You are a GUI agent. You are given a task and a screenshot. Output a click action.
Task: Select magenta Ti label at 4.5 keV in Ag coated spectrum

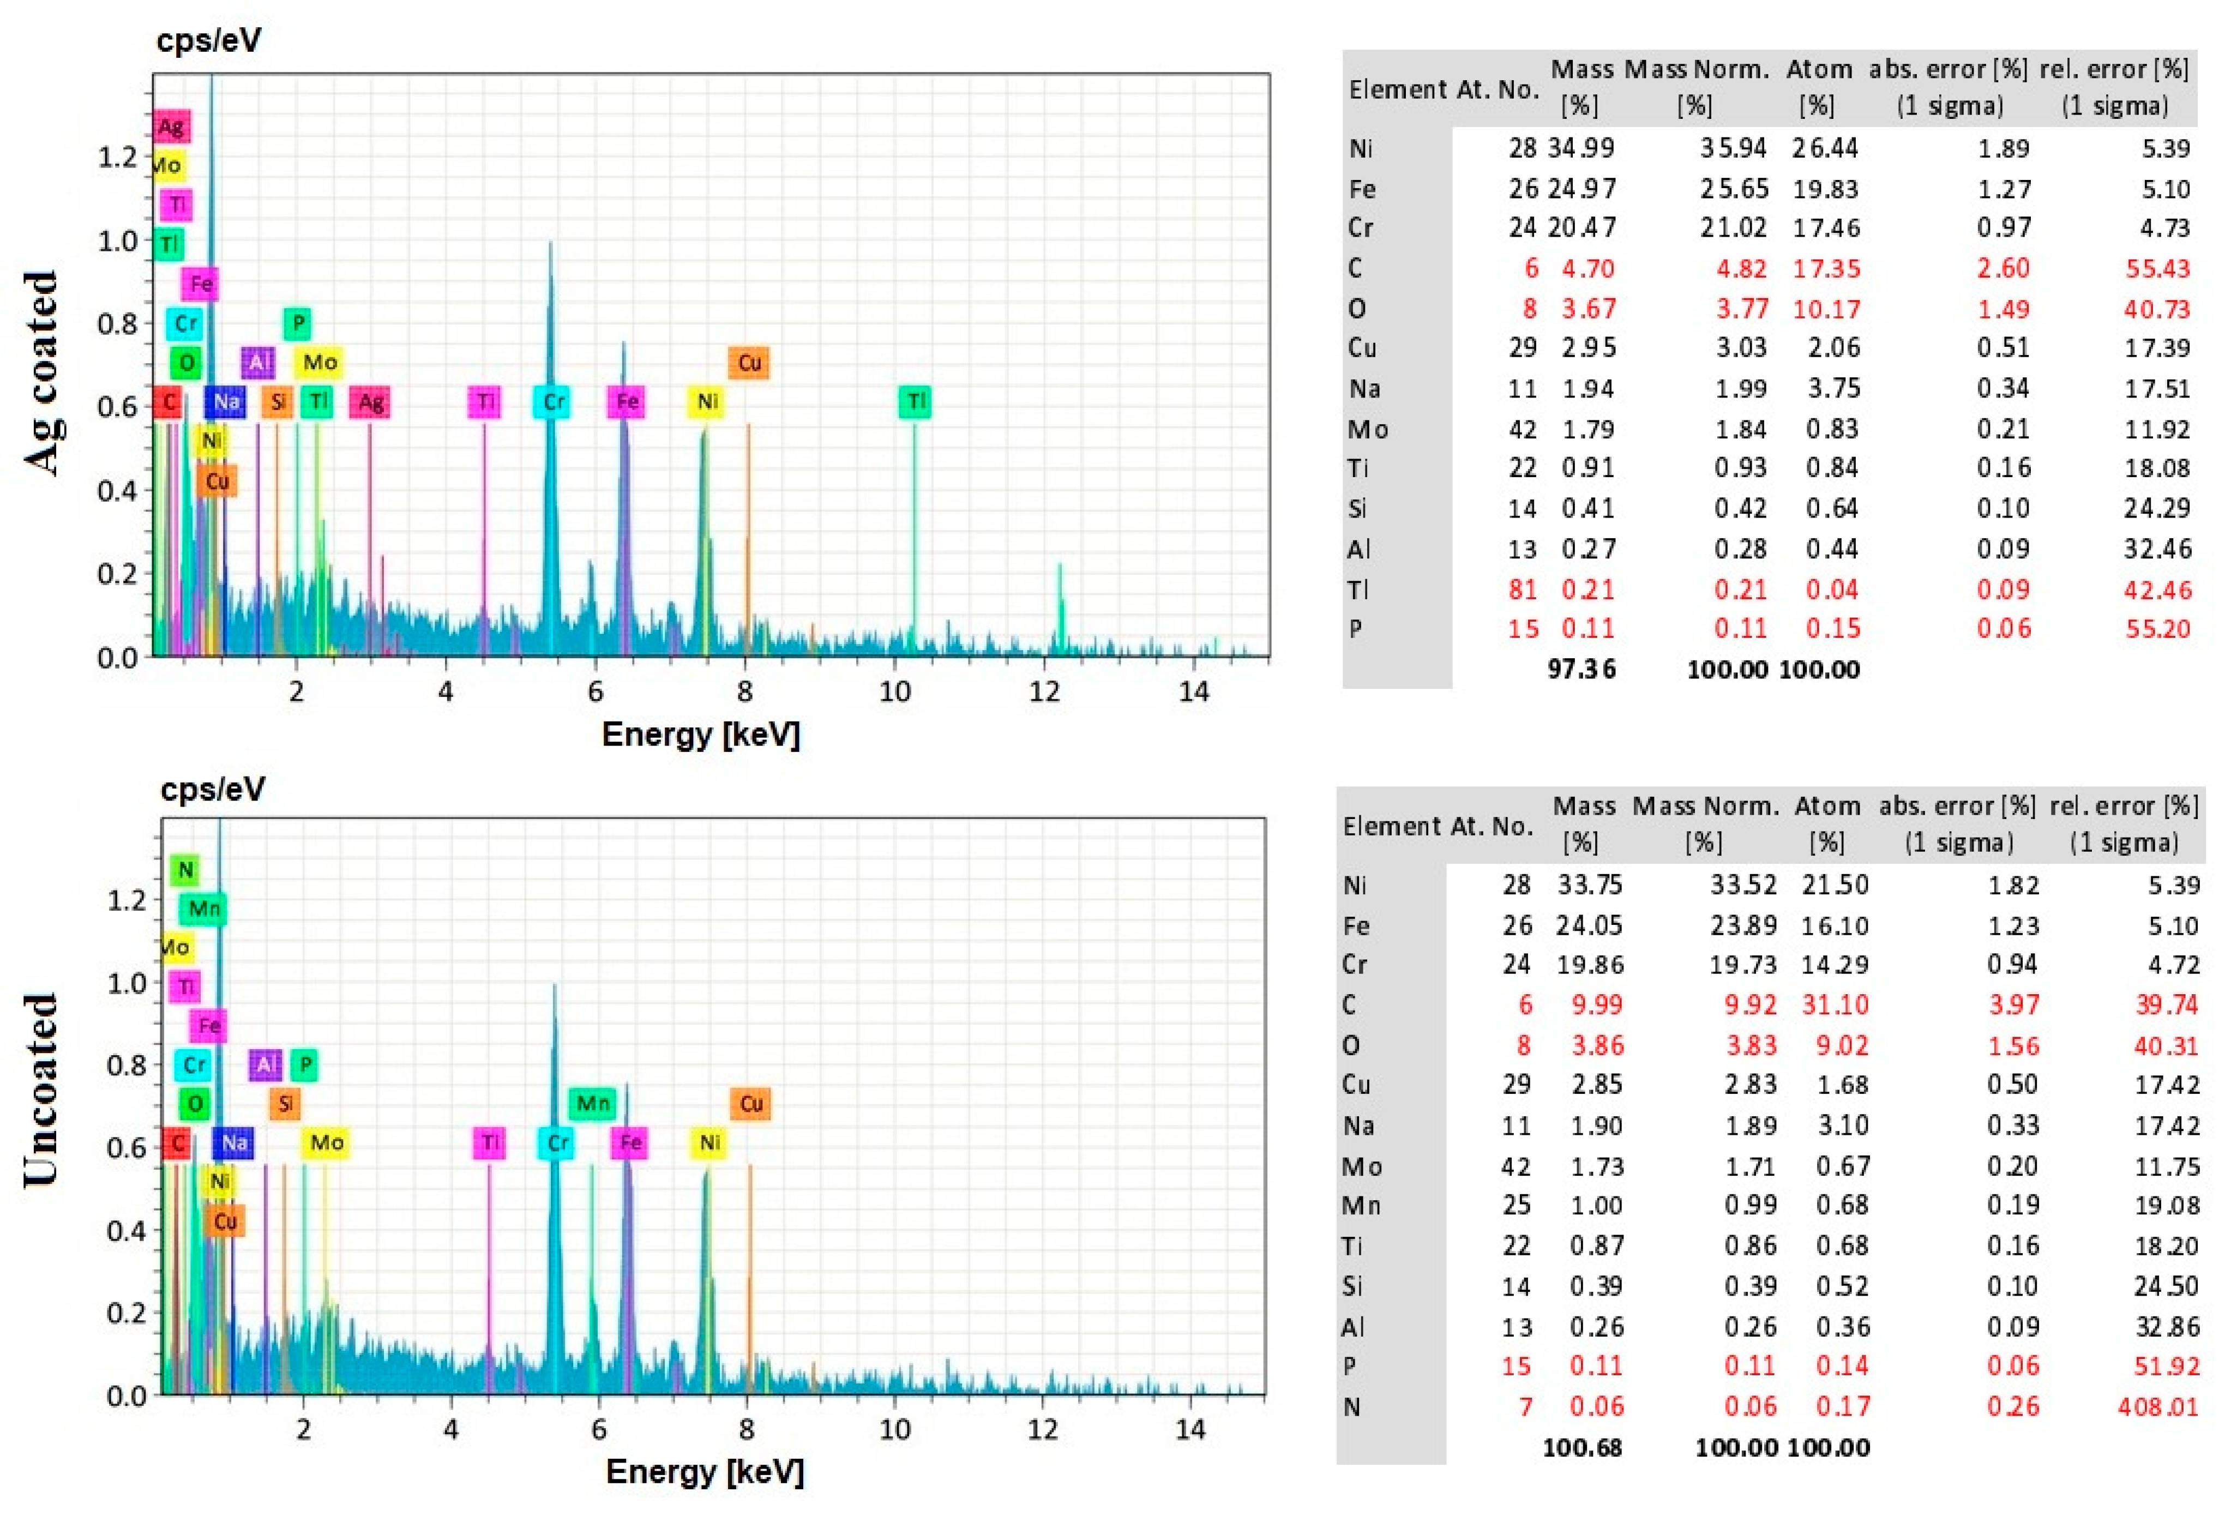click(485, 402)
